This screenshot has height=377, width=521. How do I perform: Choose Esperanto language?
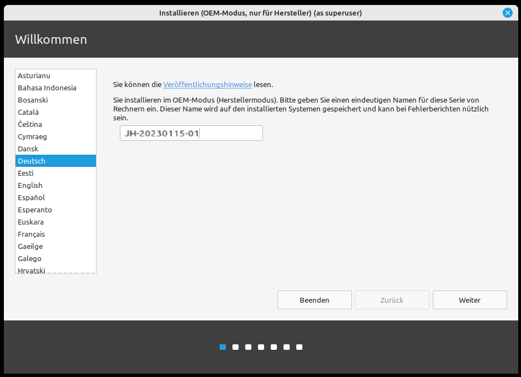[x=35, y=210]
